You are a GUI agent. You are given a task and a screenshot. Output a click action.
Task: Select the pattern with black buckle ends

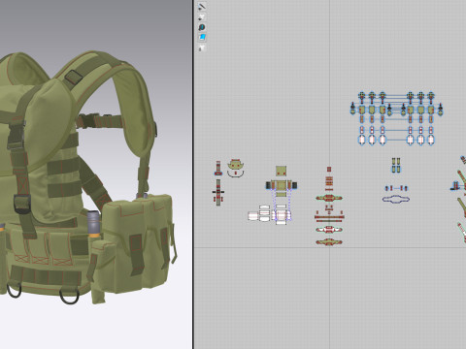point(282,185)
